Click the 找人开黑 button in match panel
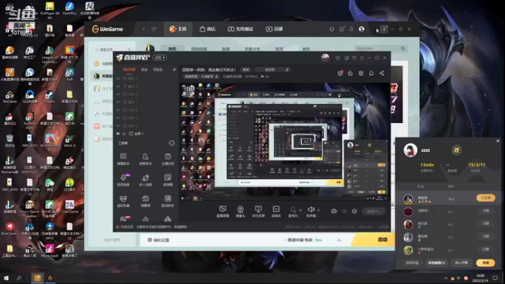The height and width of the screenshot is (284, 505). 461,263
